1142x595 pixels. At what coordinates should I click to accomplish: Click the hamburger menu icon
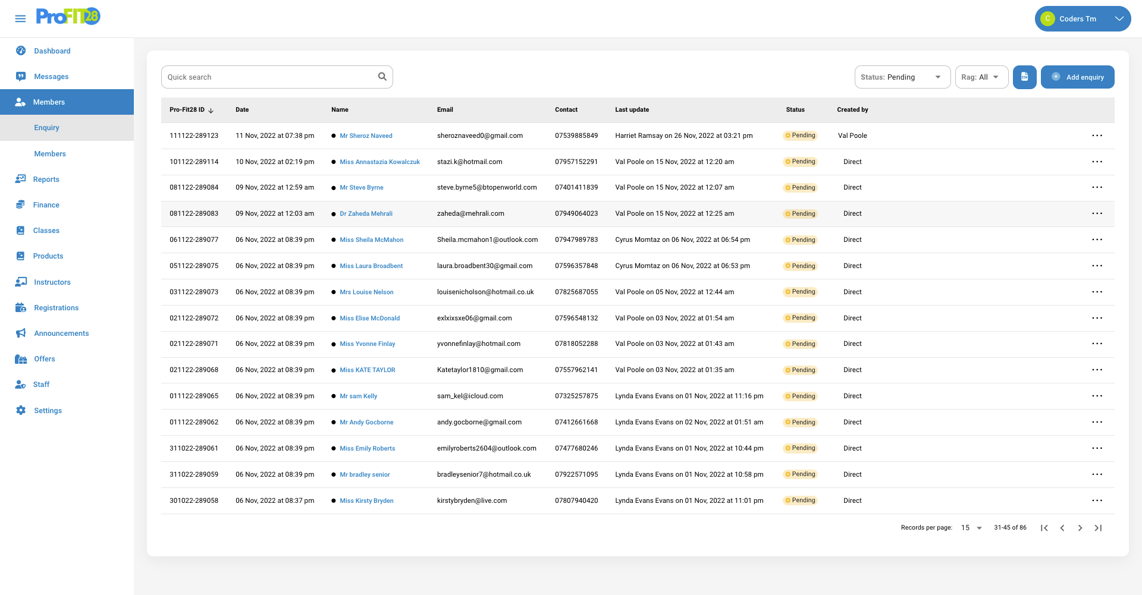pos(20,18)
